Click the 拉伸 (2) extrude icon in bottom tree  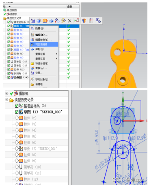(x=21, y=118)
